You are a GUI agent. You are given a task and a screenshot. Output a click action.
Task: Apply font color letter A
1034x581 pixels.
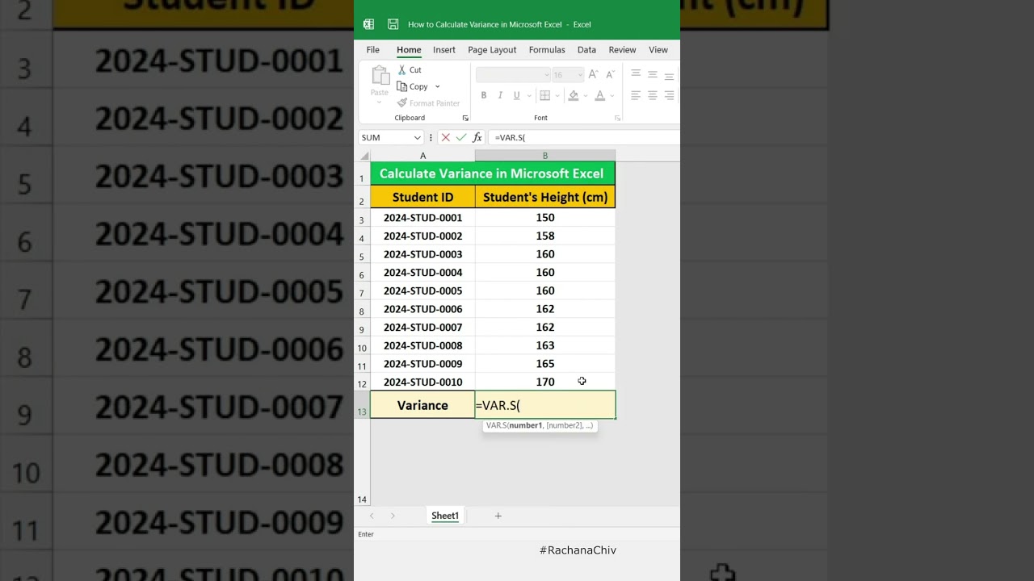click(x=599, y=95)
